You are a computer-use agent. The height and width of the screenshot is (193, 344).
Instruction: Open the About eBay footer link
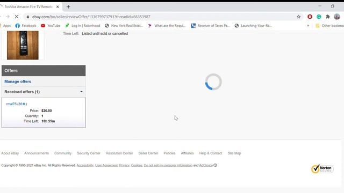coord(10,153)
